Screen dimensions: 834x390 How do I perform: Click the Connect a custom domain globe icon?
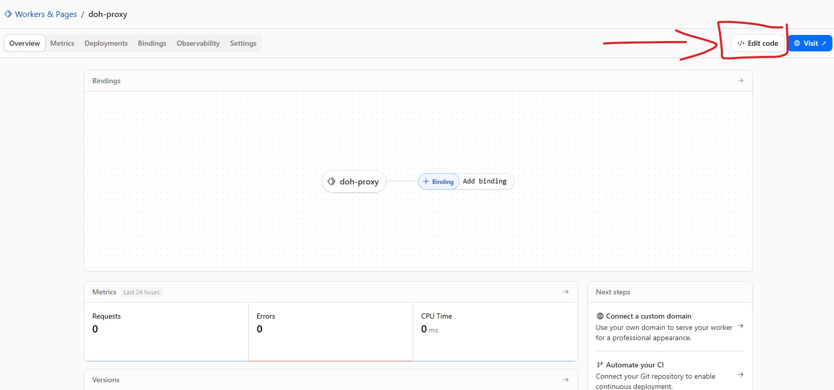pos(600,317)
